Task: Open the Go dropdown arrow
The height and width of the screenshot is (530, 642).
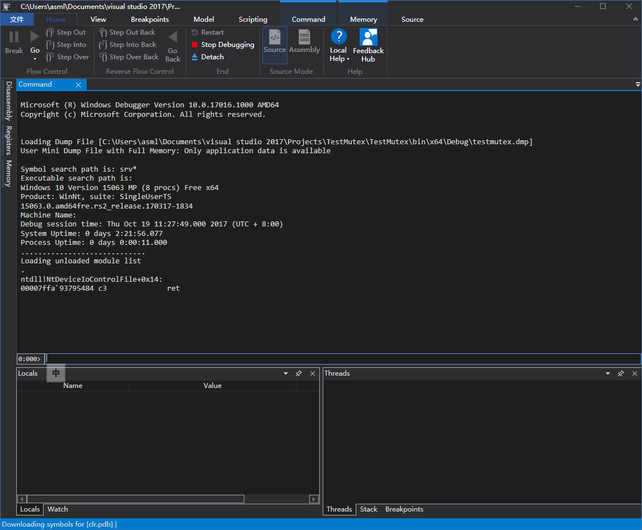Action: pyautogui.click(x=35, y=59)
